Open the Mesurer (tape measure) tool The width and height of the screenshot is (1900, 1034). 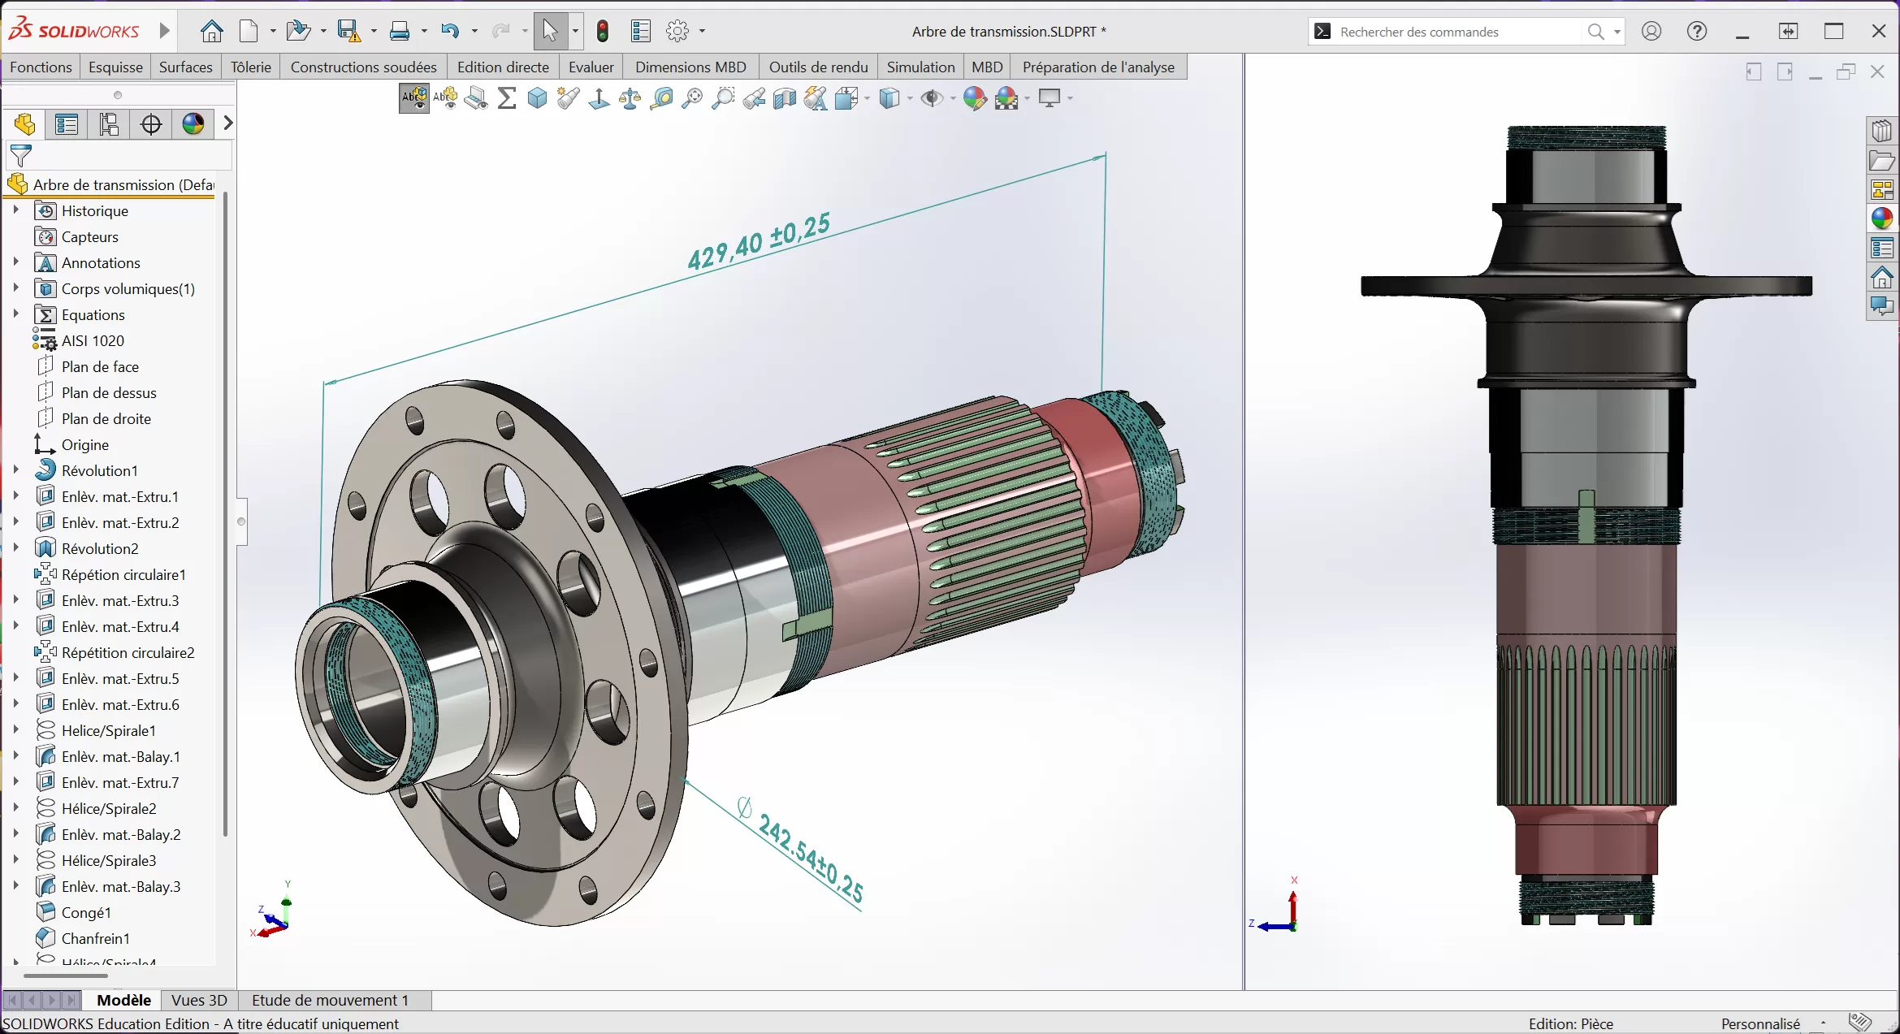point(663,98)
